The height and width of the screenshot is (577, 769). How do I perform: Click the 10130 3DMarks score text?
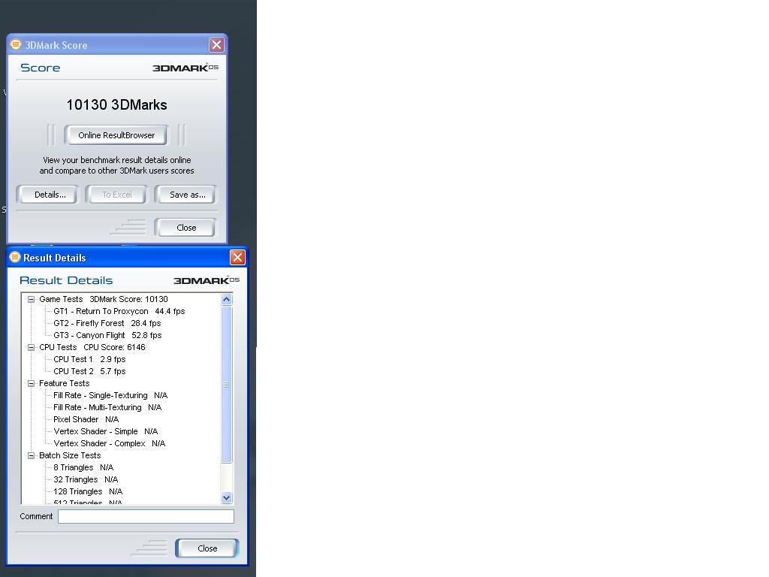click(x=116, y=104)
